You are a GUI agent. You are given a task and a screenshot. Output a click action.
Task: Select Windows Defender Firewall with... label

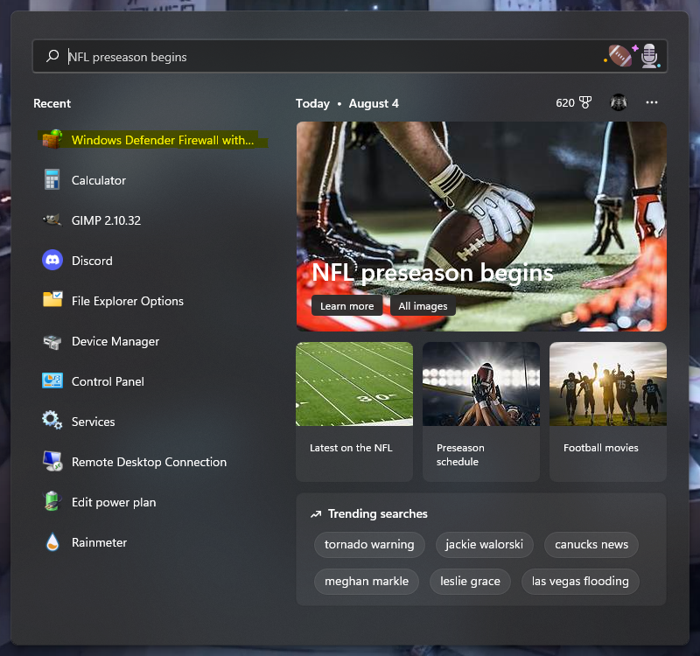pyautogui.click(x=163, y=140)
